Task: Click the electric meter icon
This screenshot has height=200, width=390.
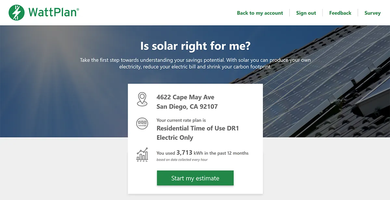Action: 142,123
